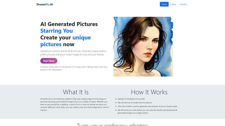Select the second carousel slide indicator
The width and height of the screenshot is (225, 126).
tap(139, 73)
